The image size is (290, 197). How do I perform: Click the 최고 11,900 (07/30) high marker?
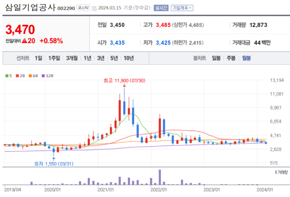[x=124, y=81]
